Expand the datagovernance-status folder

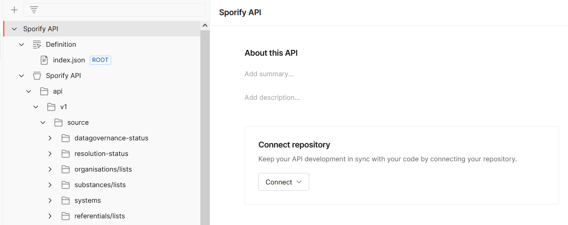(50, 138)
